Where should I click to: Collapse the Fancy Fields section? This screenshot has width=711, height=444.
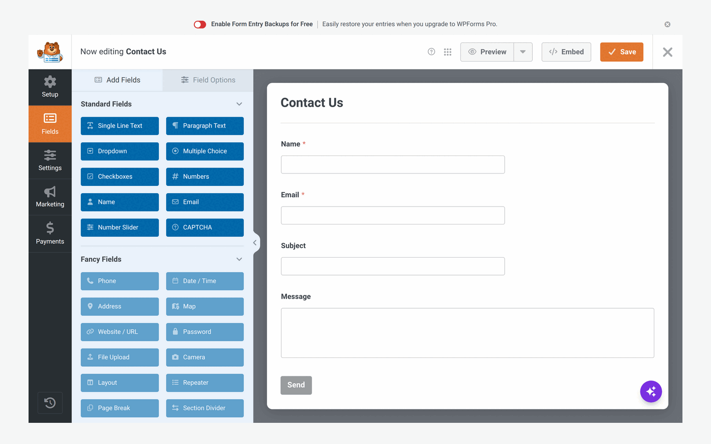239,259
